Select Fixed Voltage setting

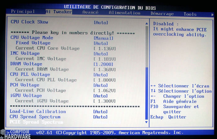click(33, 43)
